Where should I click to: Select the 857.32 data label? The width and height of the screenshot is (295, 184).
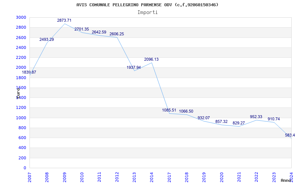(222, 121)
